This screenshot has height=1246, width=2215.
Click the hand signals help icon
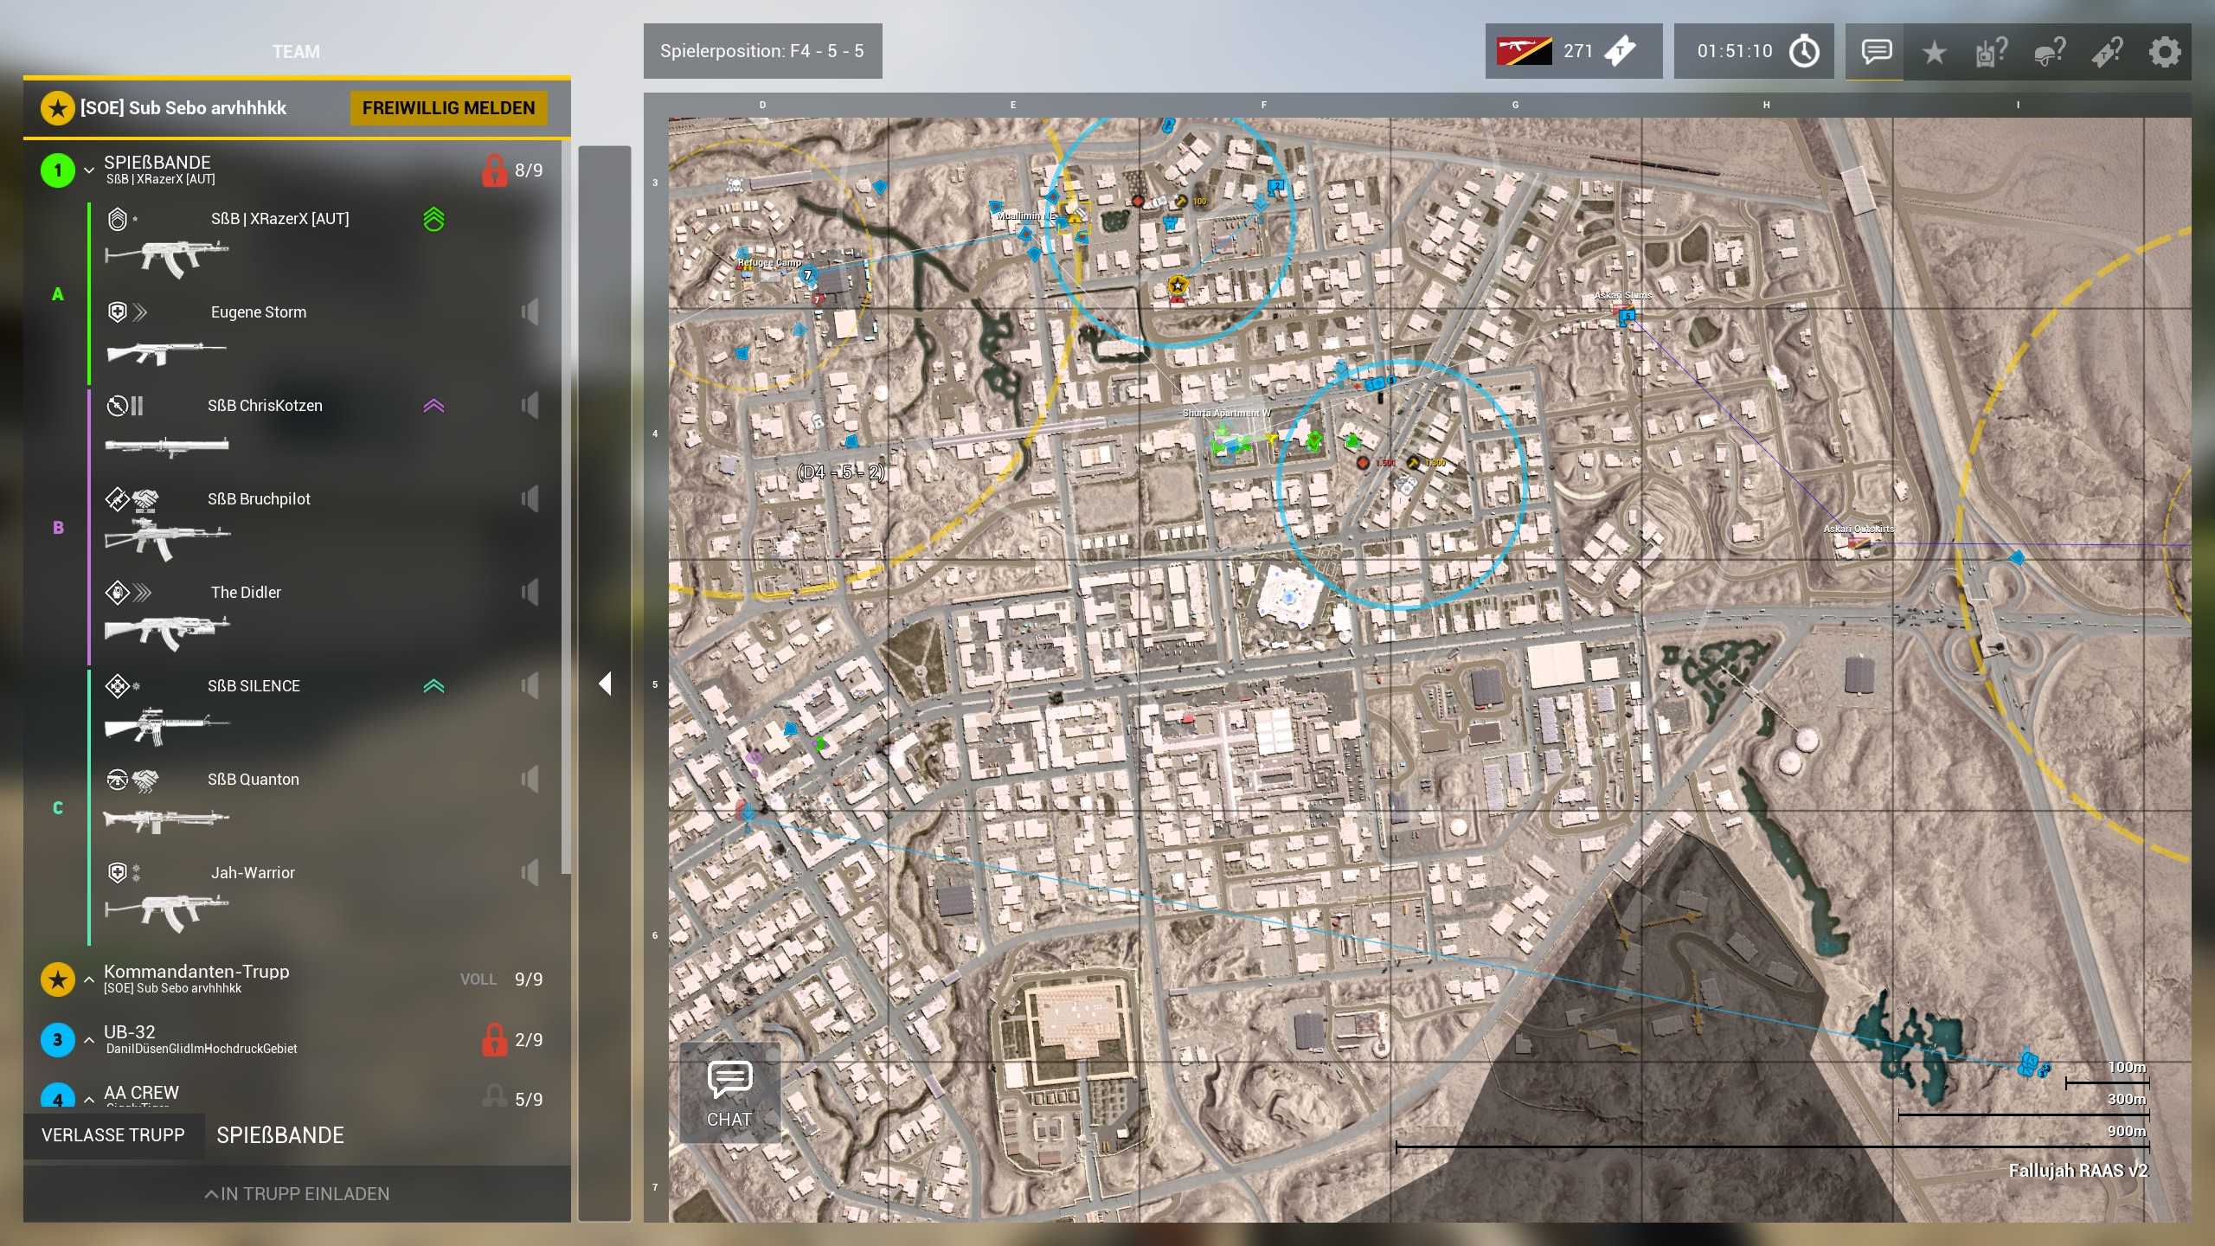point(1991,52)
